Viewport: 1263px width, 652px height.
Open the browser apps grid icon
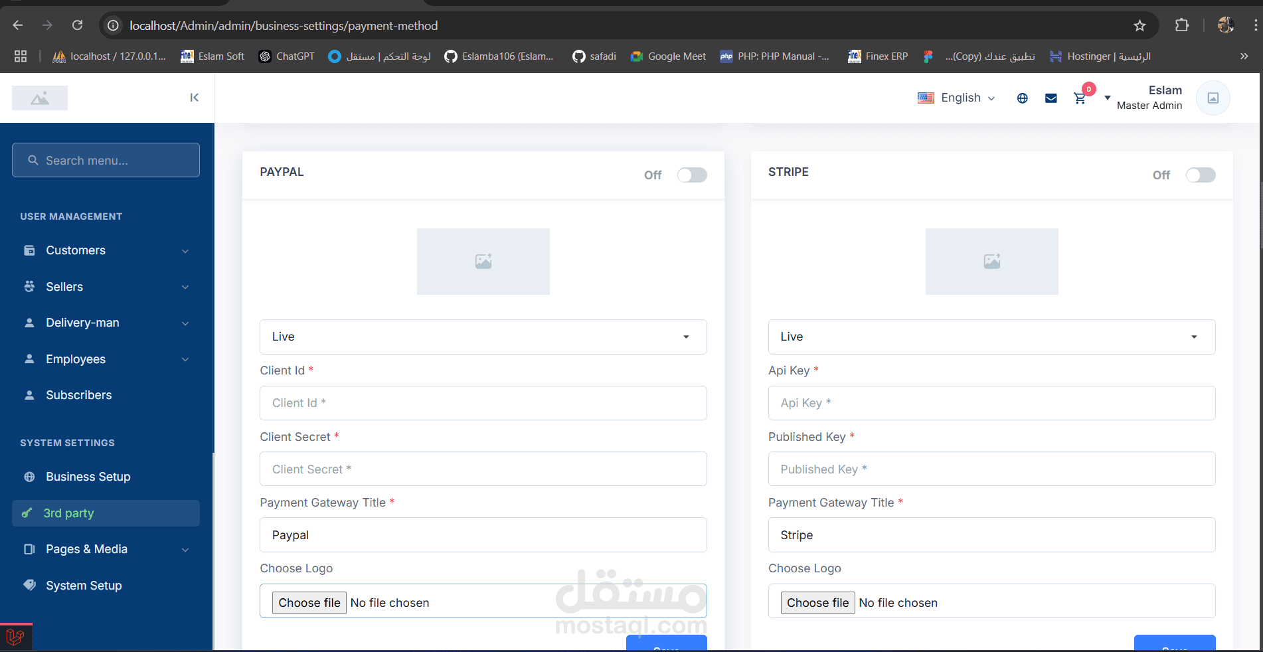21,56
